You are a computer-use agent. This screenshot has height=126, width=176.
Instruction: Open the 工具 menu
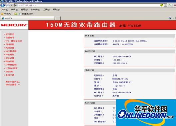pyautogui.click(x=46, y=10)
